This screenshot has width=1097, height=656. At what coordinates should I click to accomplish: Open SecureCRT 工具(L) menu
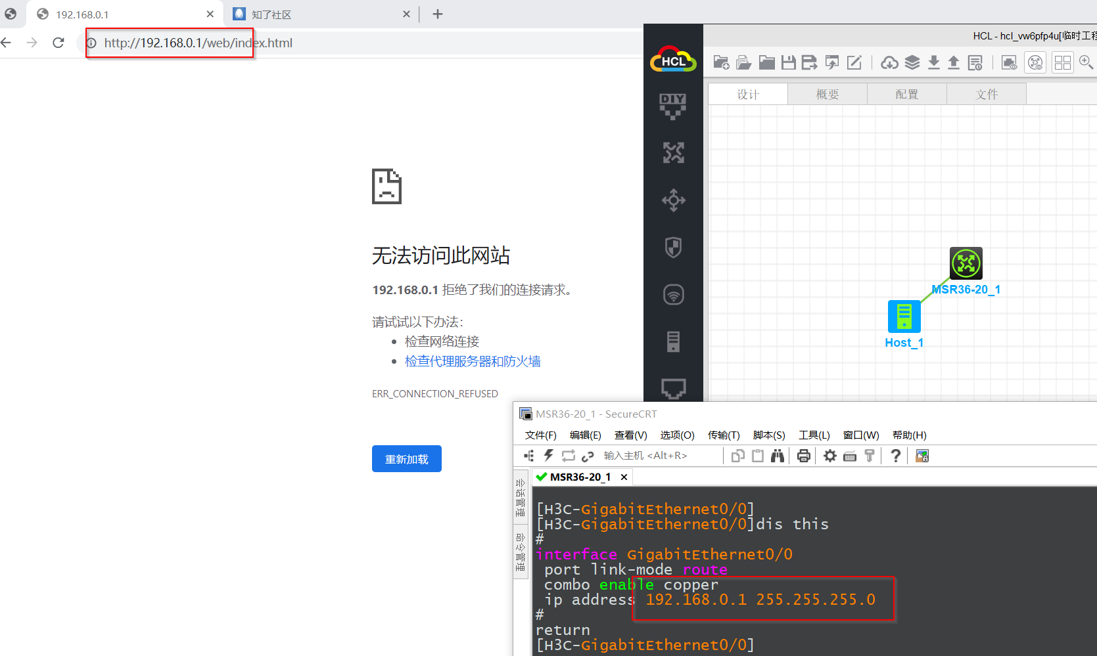point(814,435)
